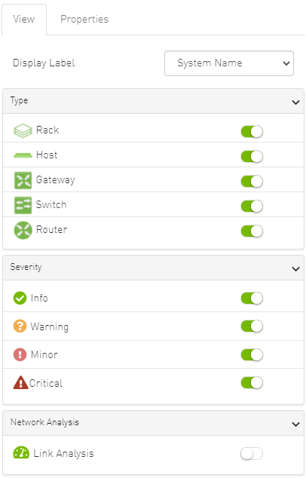Image resolution: width=306 pixels, height=478 pixels.
Task: Click the Minor exclamation circle icon
Action: [20, 354]
